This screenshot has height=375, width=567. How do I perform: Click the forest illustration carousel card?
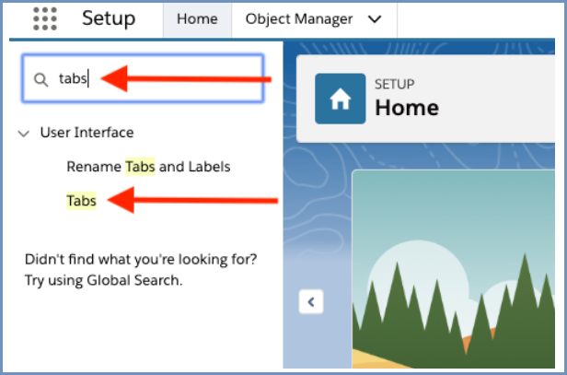point(454,269)
